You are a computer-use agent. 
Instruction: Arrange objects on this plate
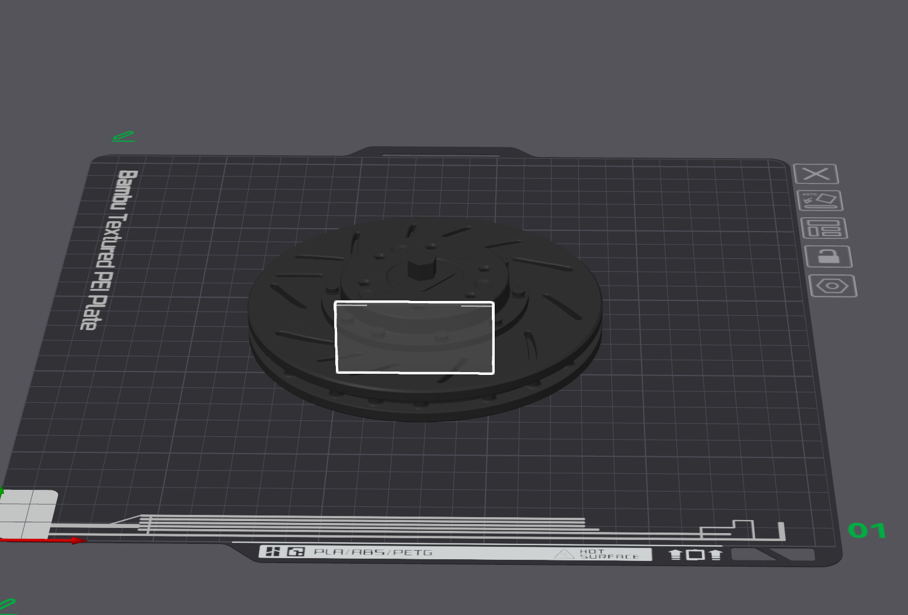coord(824,228)
